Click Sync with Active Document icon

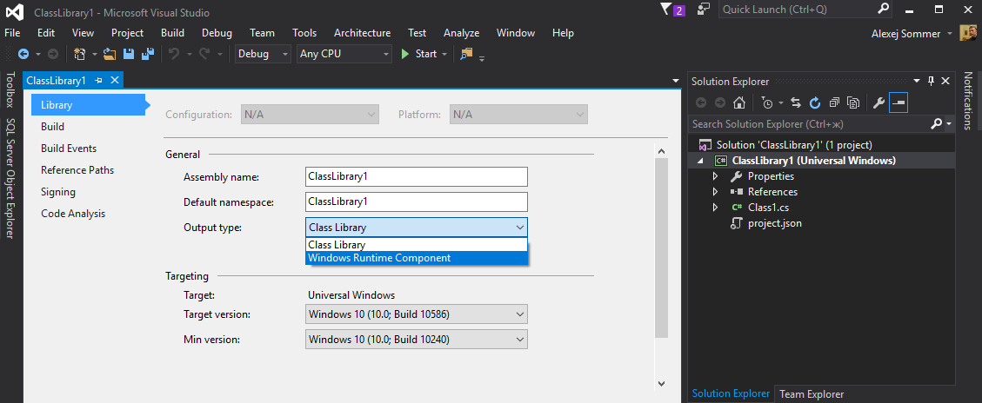pyautogui.click(x=796, y=102)
